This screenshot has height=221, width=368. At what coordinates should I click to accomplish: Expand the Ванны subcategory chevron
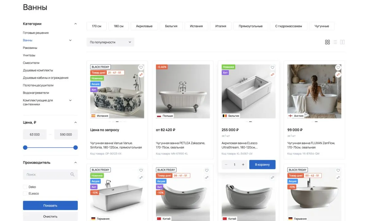(70, 40)
